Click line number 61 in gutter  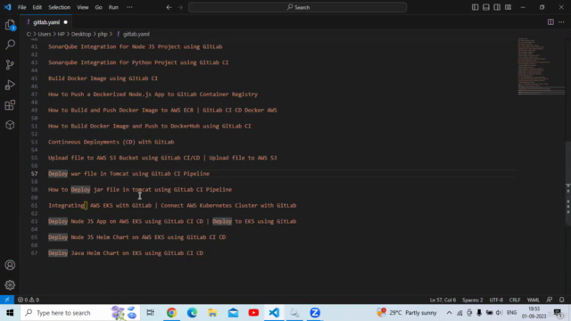34,205
